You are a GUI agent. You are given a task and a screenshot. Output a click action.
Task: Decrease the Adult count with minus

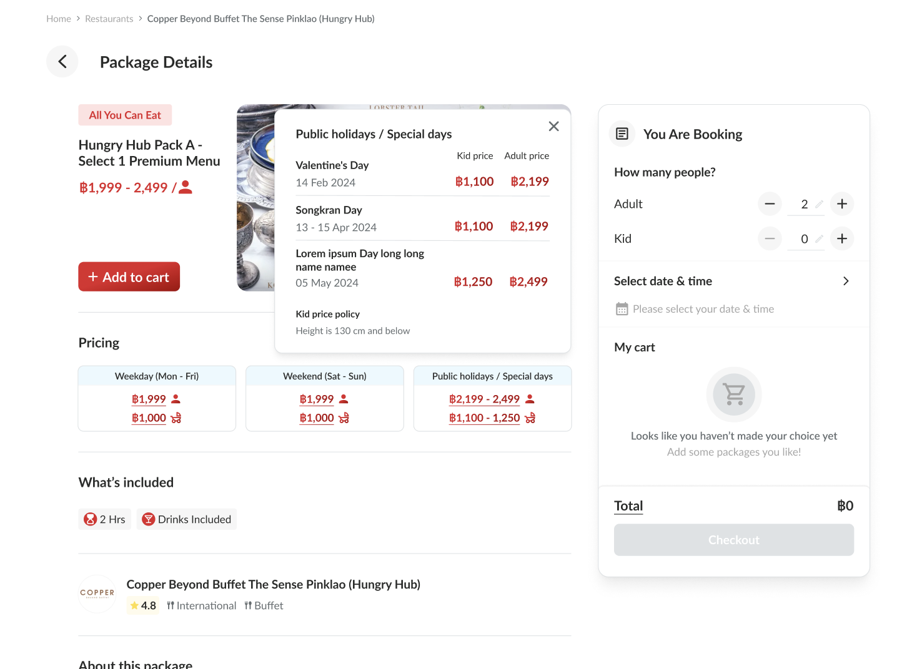pyautogui.click(x=770, y=204)
